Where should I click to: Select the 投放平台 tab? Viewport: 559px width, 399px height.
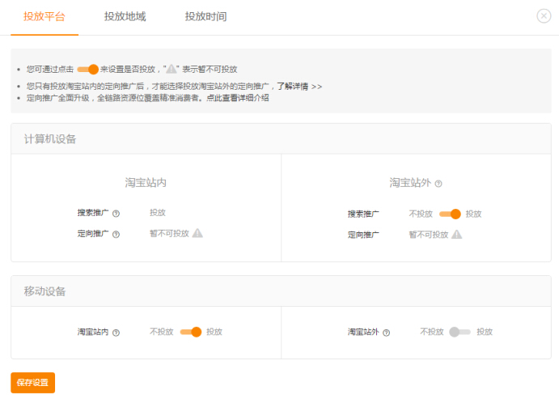coord(44,16)
